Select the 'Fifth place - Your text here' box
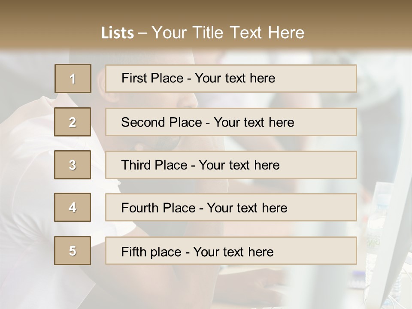Image resolution: width=412 pixels, height=309 pixels. [x=231, y=251]
